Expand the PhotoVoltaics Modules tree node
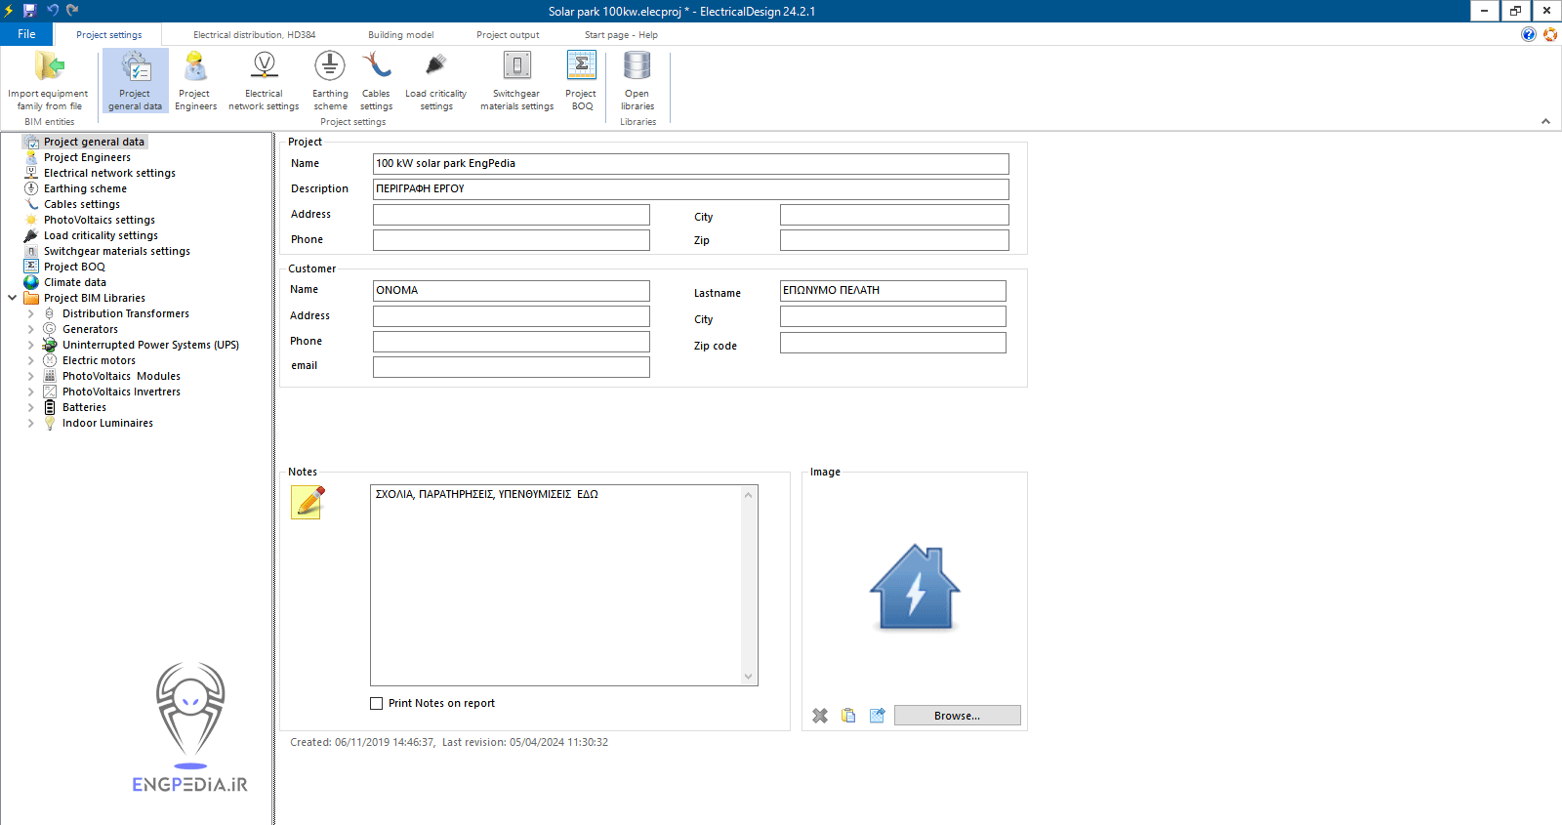This screenshot has width=1562, height=825. [x=30, y=376]
